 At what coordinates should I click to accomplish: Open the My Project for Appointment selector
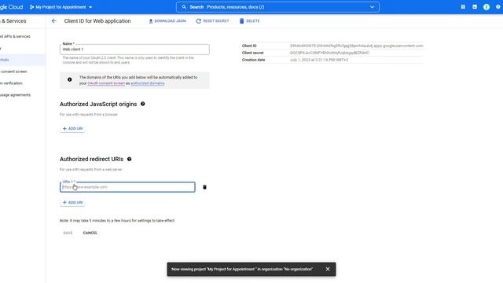61,7
